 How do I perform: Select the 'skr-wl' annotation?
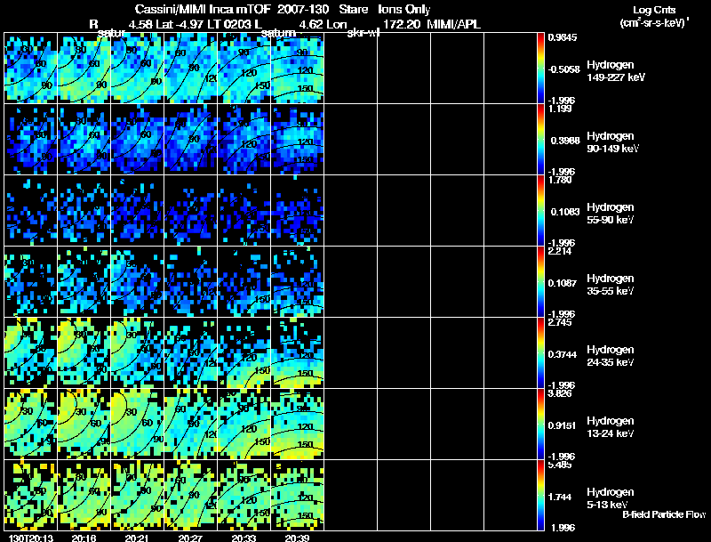coord(363,33)
